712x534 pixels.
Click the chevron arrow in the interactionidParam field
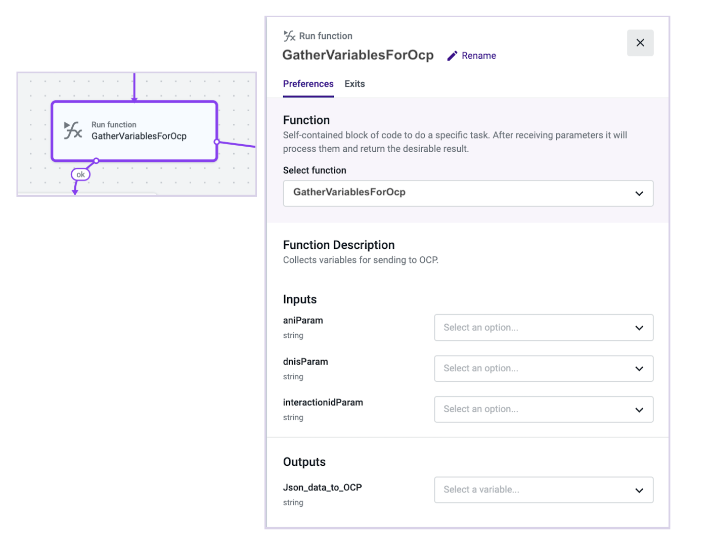click(x=639, y=410)
